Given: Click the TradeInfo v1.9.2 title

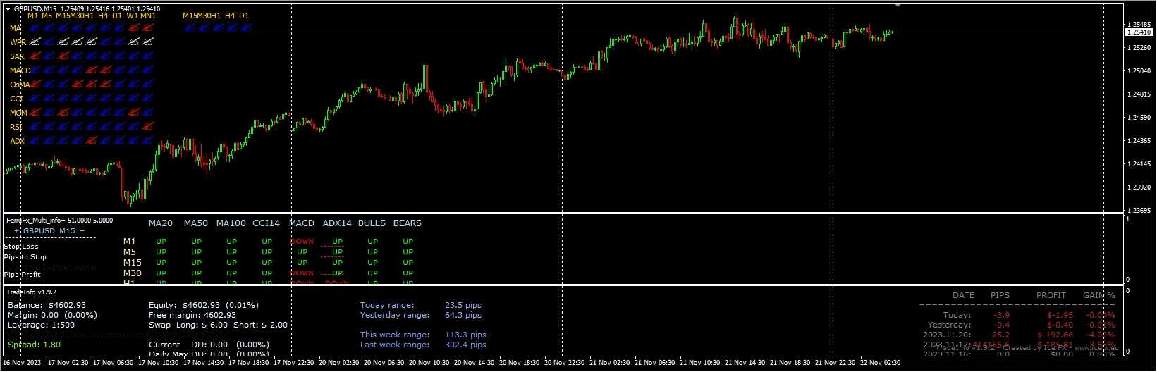Looking at the screenshot, I should (x=31, y=292).
